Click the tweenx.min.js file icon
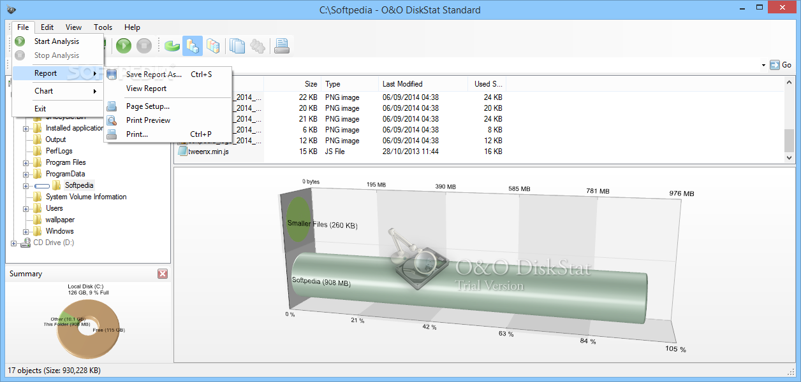The height and width of the screenshot is (382, 801). (182, 152)
